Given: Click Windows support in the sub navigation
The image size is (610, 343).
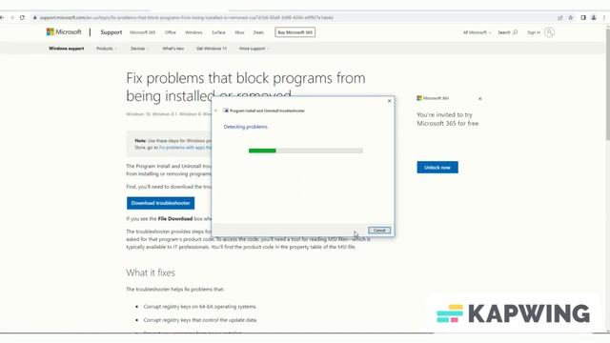Looking at the screenshot, I should tap(66, 49).
